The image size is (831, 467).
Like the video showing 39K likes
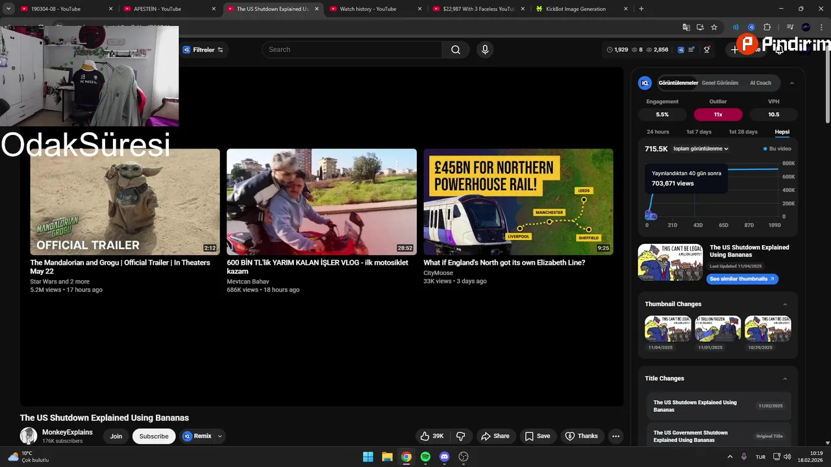(x=432, y=437)
